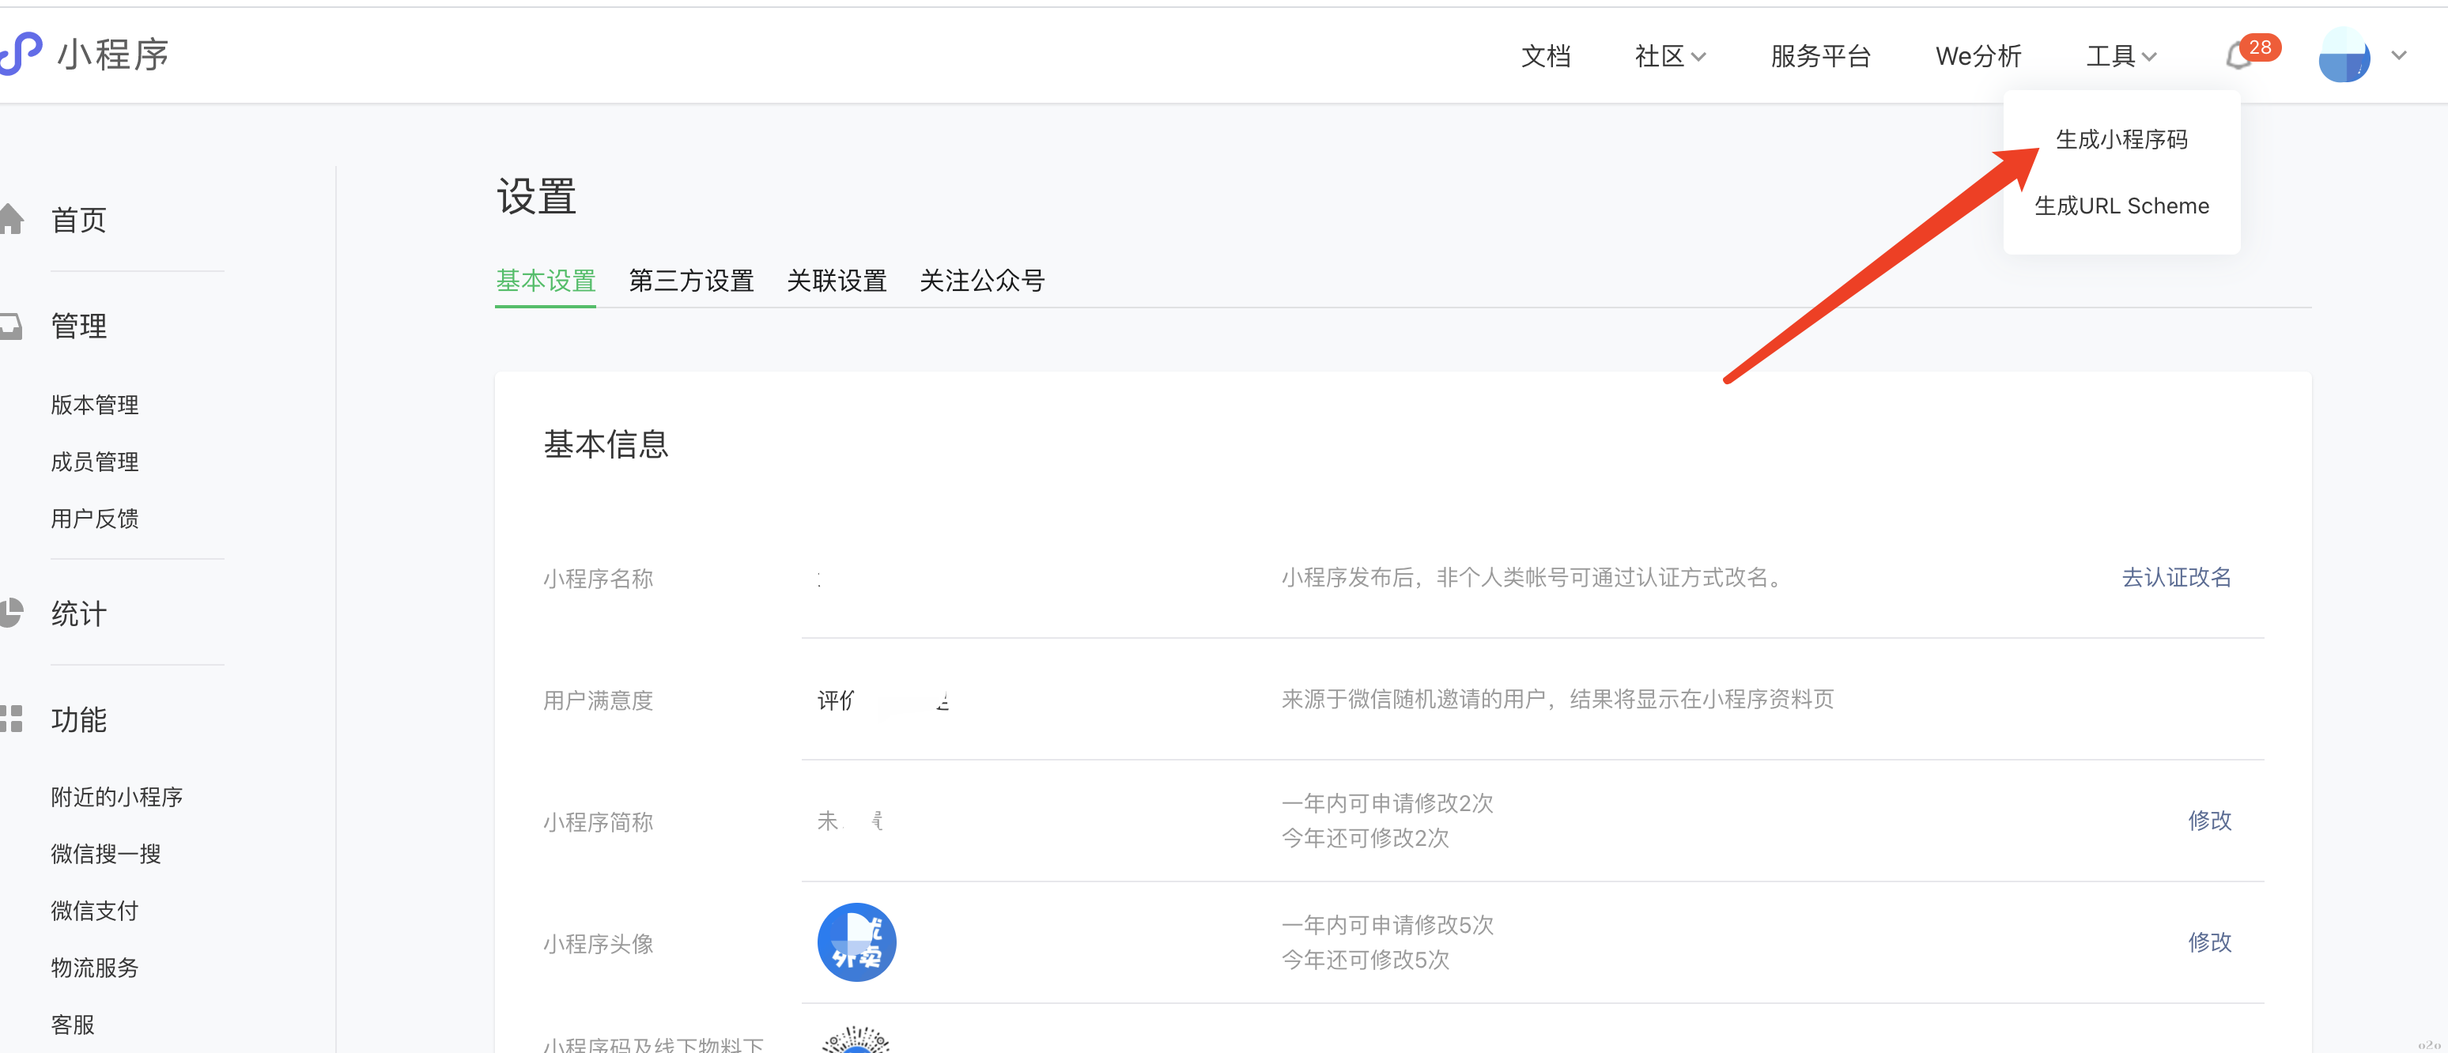Image resolution: width=2448 pixels, height=1053 pixels.
Task: Click the home icon beside 首页
Action: (11, 220)
